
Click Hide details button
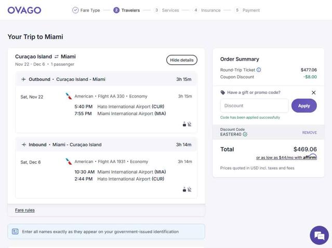pos(182,60)
